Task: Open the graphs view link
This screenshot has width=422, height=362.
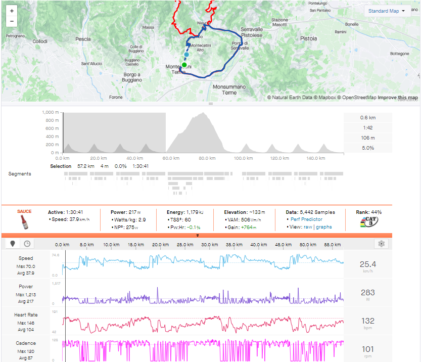Action: 324,227
